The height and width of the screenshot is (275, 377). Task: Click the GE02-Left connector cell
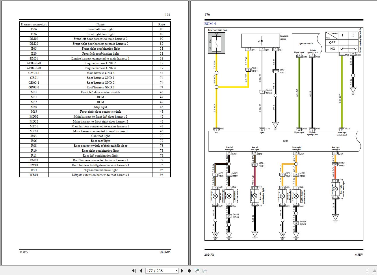point(34,63)
